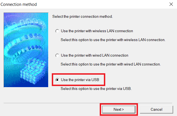Click the USB option description text
The height and width of the screenshot is (116, 177).
coord(96,89)
